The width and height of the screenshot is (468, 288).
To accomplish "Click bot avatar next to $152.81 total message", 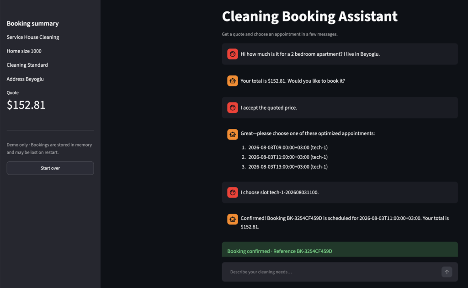I will 233,81.
